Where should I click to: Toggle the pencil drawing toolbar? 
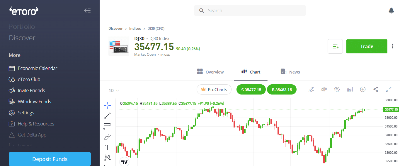click(x=311, y=90)
